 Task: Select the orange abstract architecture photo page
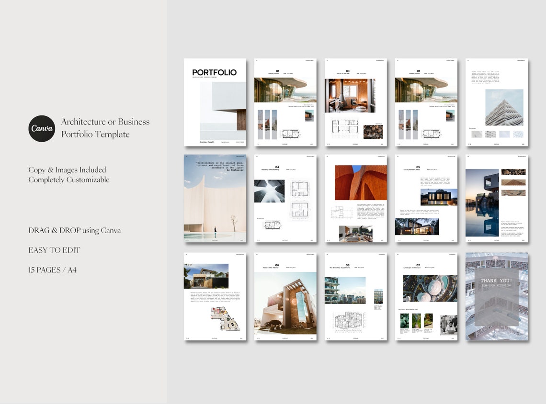click(355, 198)
